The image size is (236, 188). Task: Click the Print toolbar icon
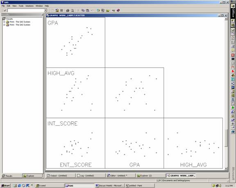[68, 10]
